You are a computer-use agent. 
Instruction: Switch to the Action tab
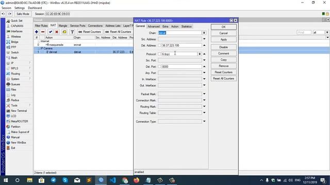point(175,26)
